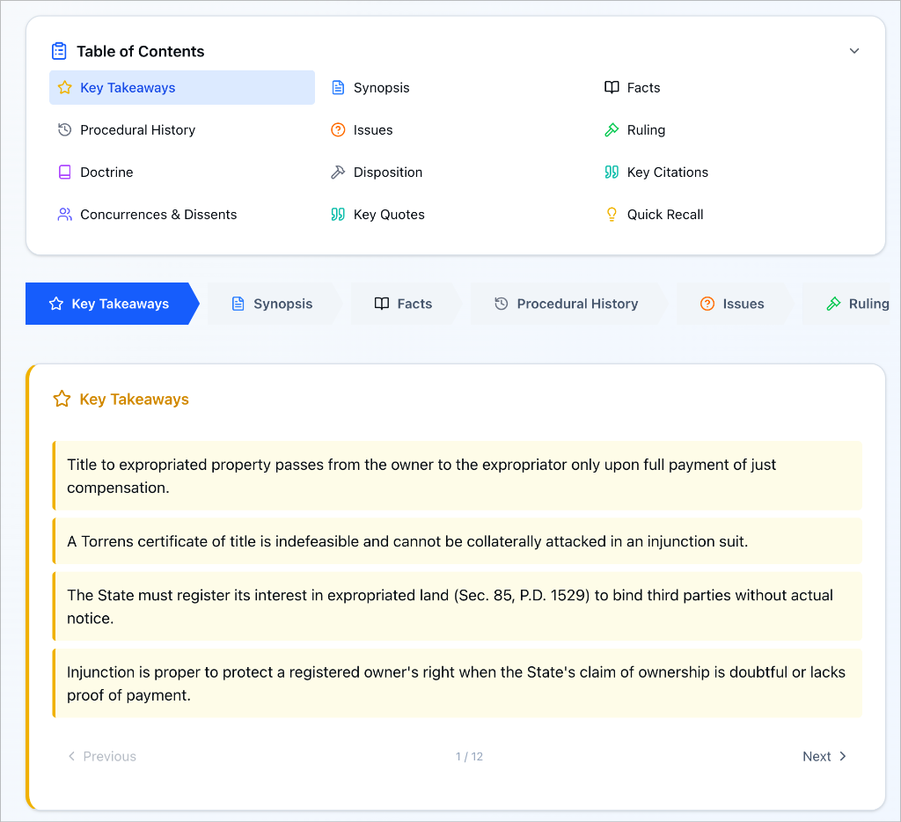Click the quotation marks icon beside Key Citations
Screen dimensions: 901x822
612,172
